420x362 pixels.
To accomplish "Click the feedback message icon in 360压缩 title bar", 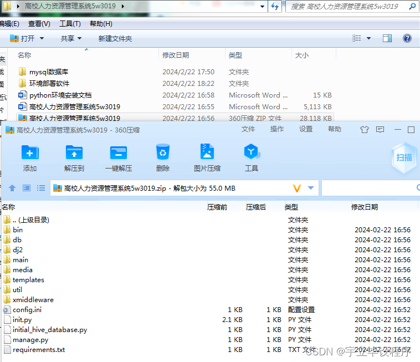I will pyautogui.click(x=380, y=130).
